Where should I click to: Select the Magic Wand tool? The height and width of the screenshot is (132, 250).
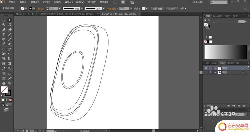(4, 25)
